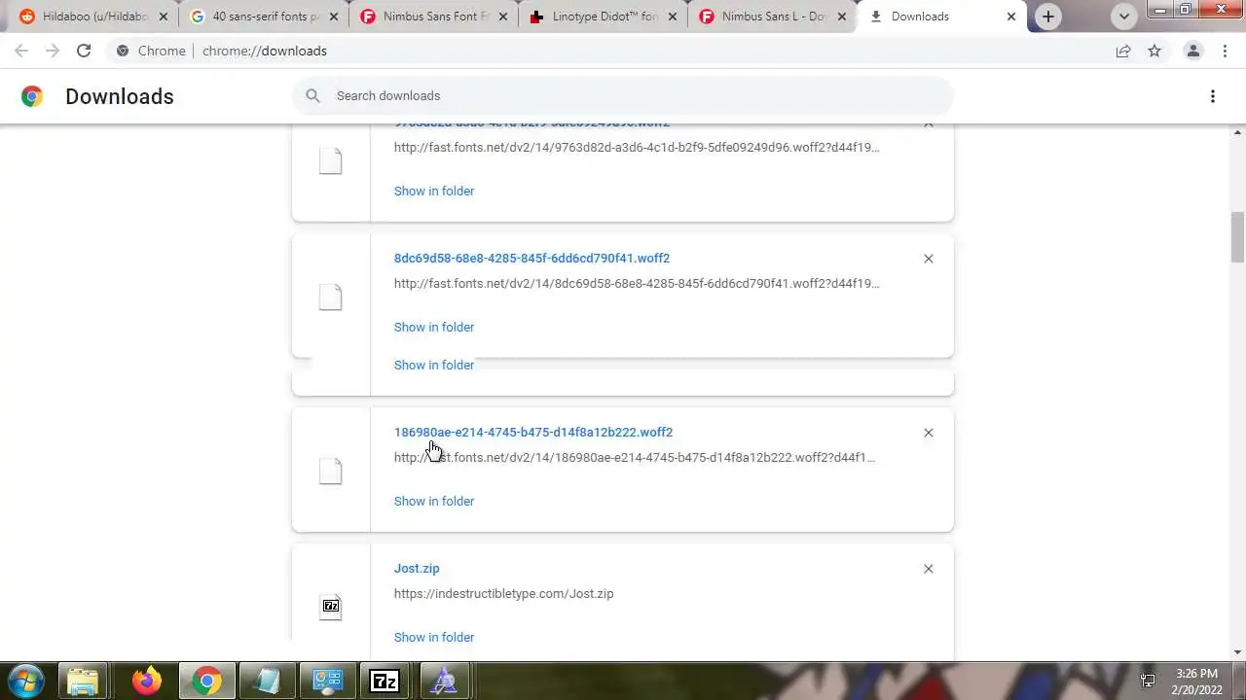Open the Jost.zip download link
This screenshot has height=700, width=1246.
(417, 568)
